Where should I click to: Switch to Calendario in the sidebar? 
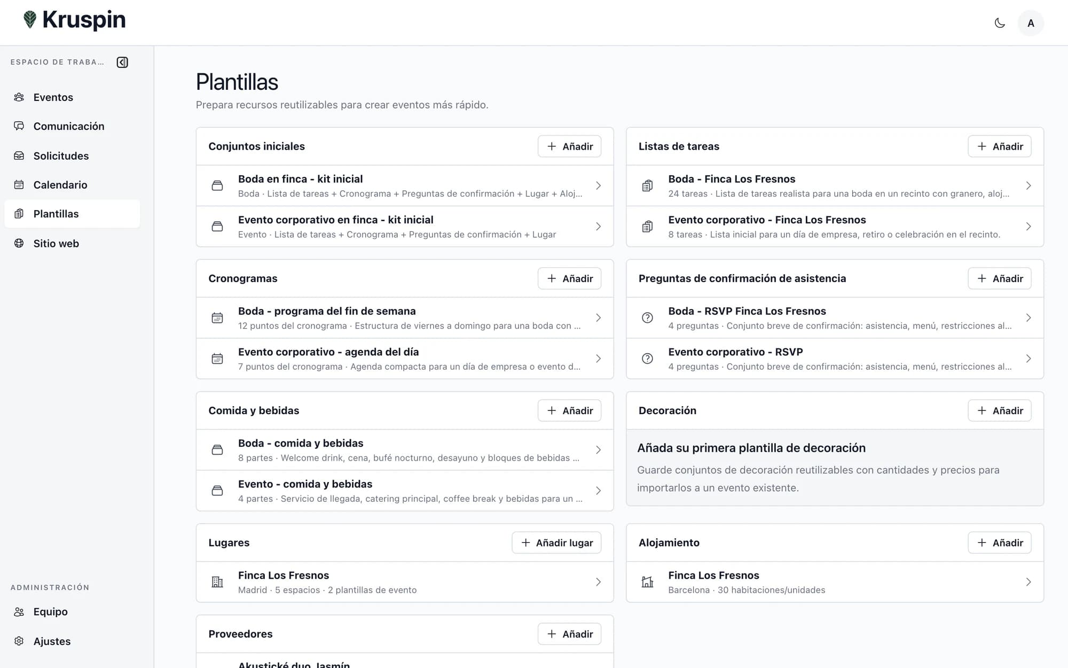tap(72, 184)
